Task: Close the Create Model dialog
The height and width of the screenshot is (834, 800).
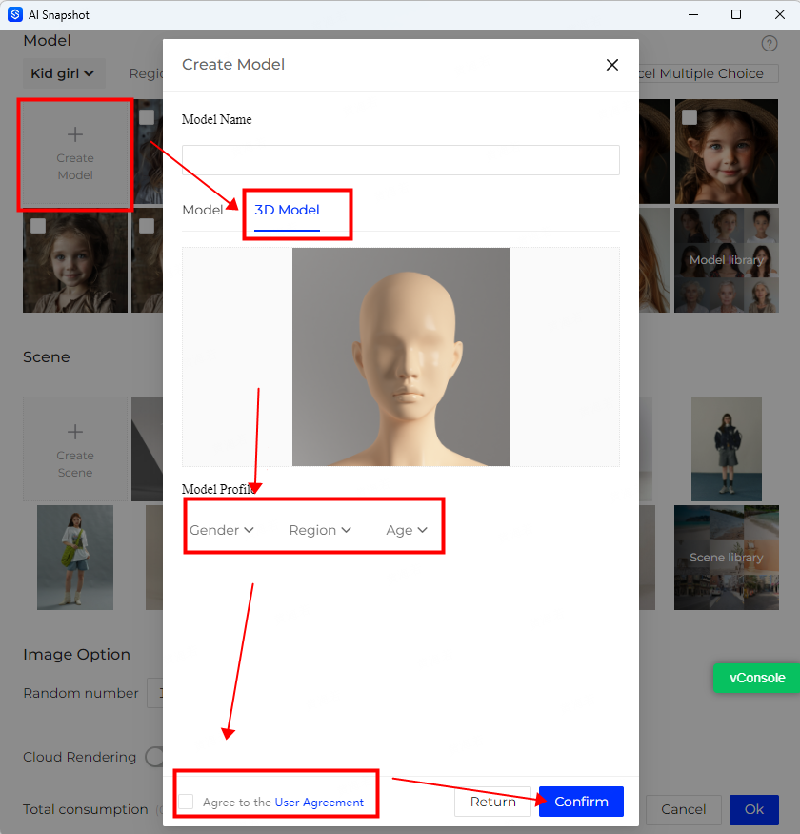Action: tap(611, 65)
